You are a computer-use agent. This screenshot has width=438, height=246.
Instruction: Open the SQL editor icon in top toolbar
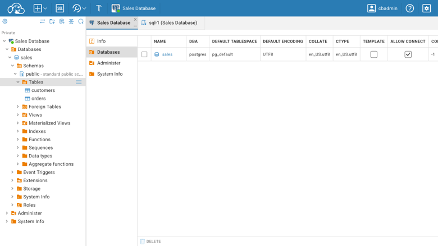60,8
